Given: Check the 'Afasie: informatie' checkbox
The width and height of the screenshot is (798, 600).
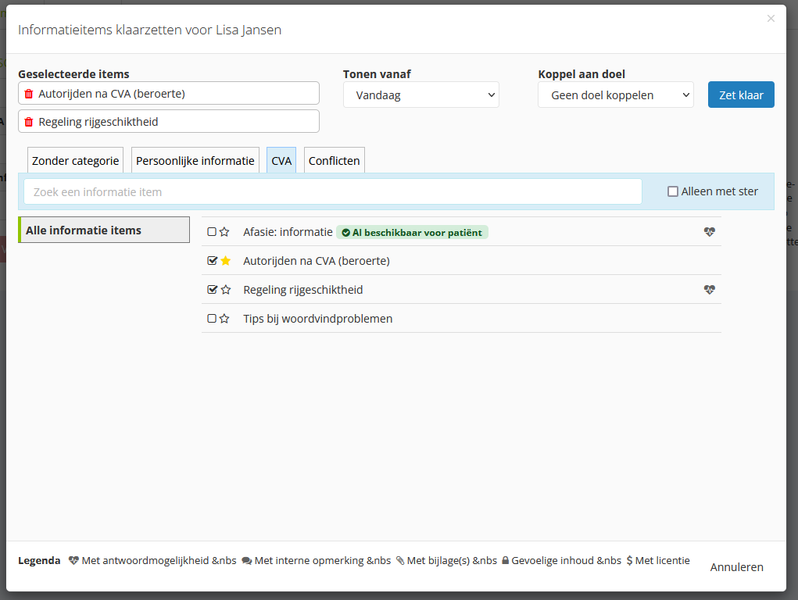Looking at the screenshot, I should click(211, 232).
